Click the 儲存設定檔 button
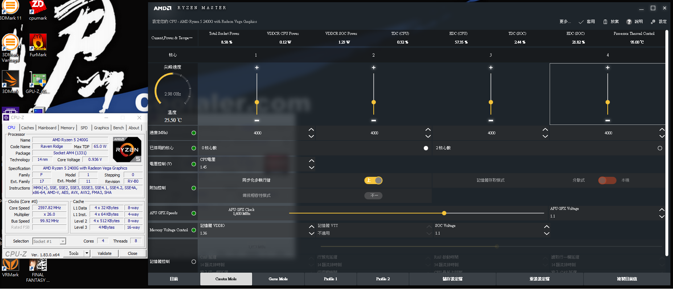This screenshot has width=673, height=289. tap(452, 279)
